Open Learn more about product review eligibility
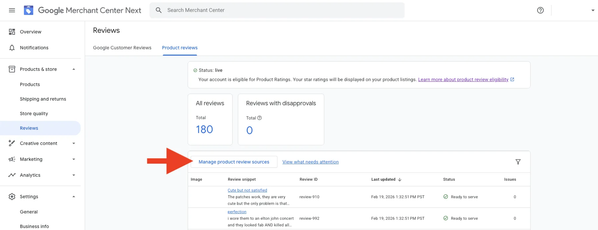This screenshot has height=230, width=598. click(x=463, y=79)
